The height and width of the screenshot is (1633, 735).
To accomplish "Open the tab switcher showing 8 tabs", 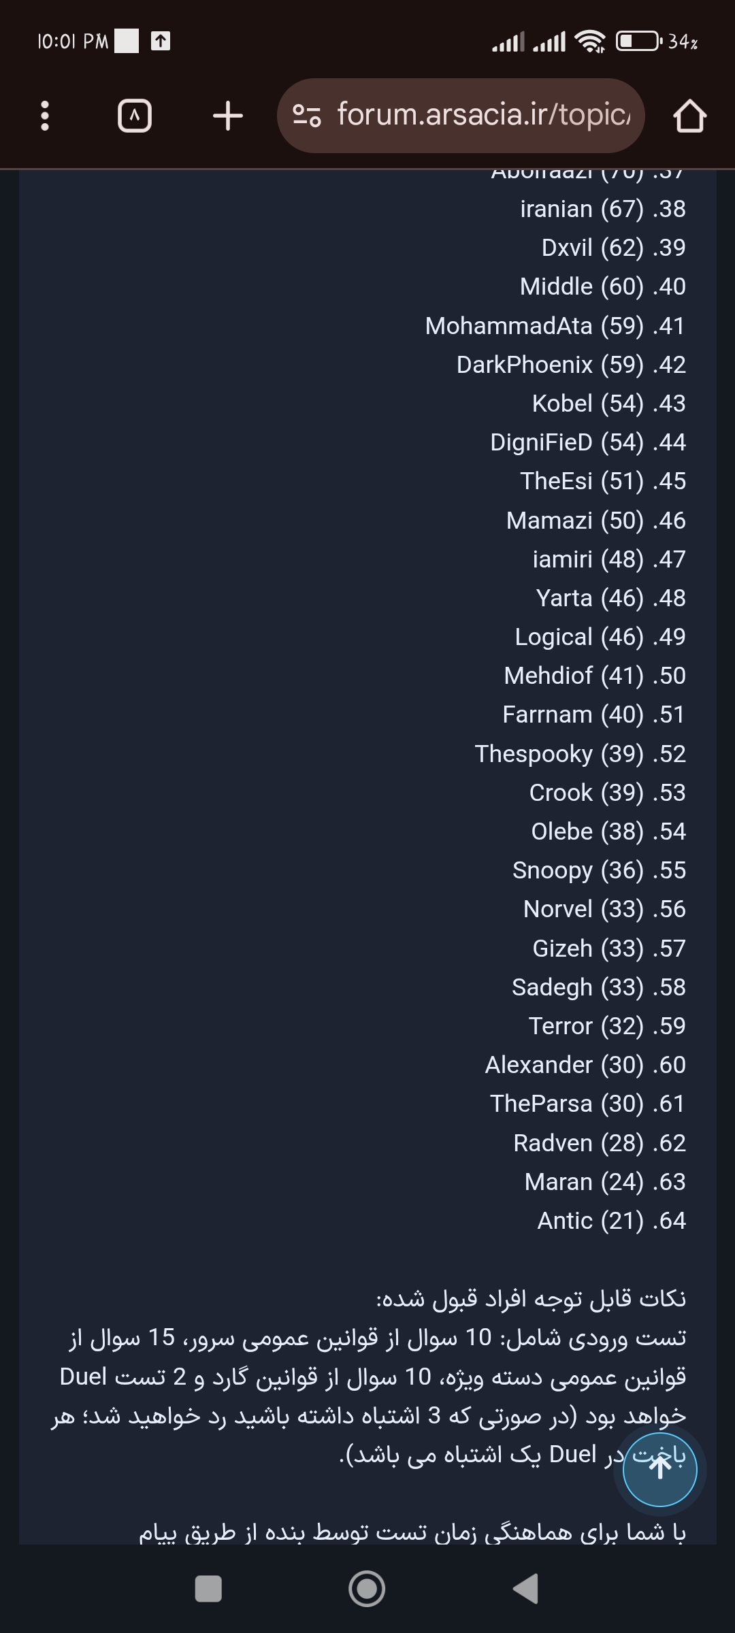I will pos(135,116).
